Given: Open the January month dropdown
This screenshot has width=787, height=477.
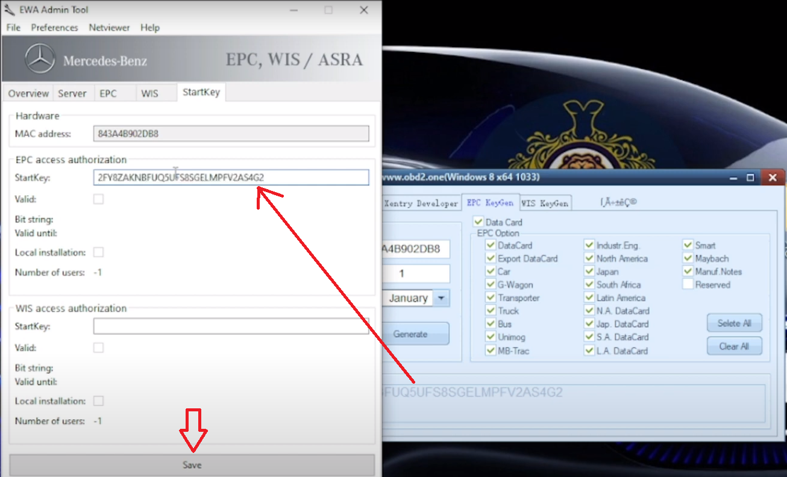Looking at the screenshot, I should [x=441, y=298].
